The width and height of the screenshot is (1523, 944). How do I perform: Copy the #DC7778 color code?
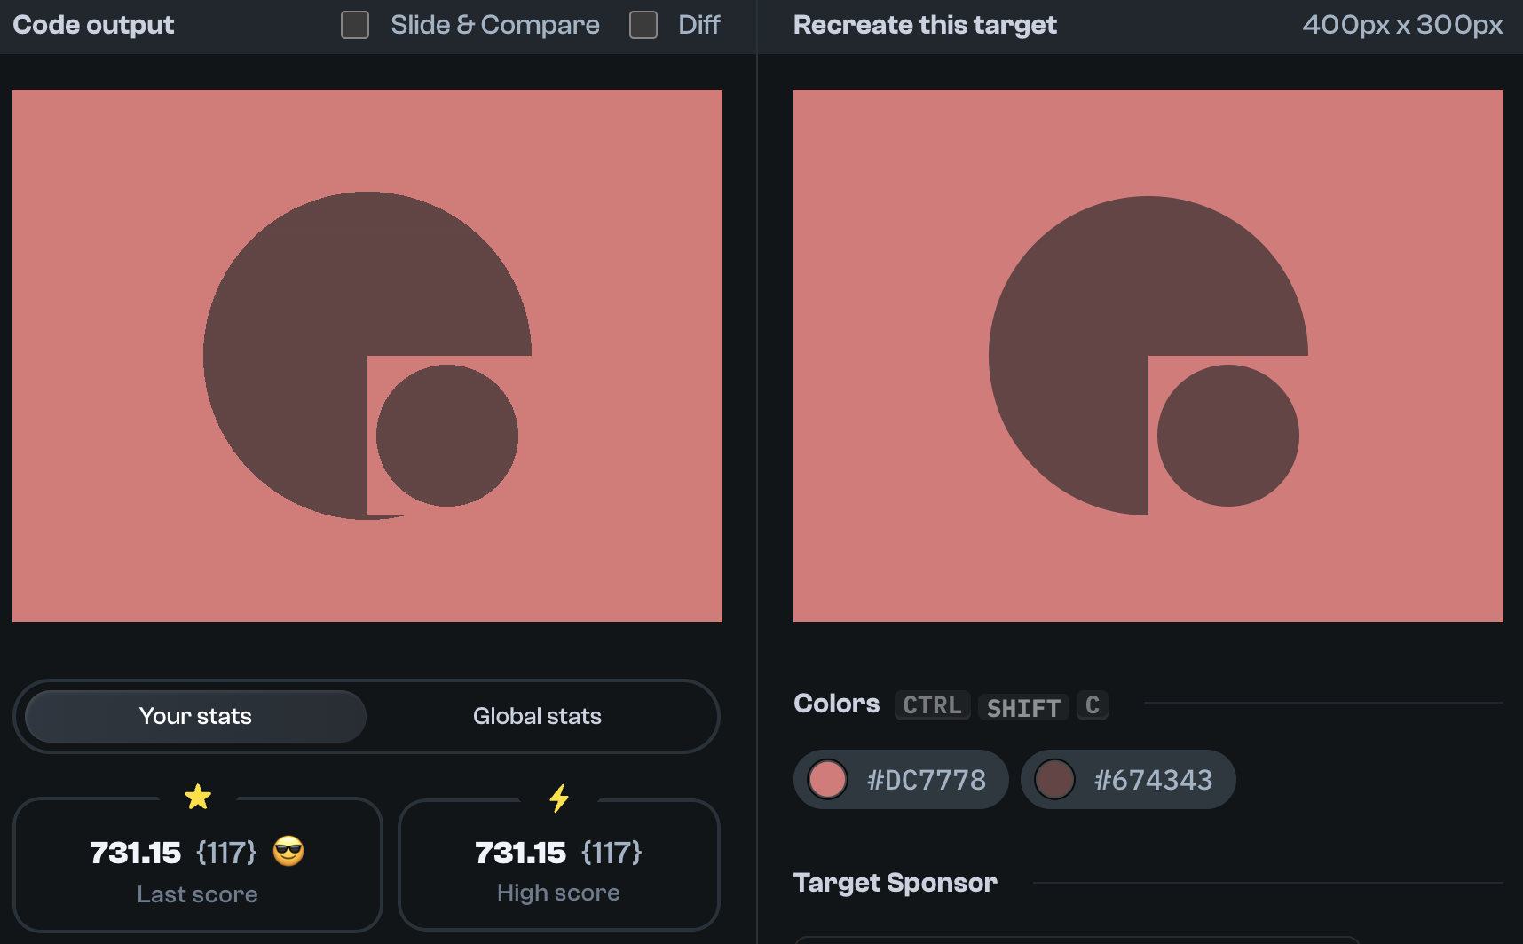[x=926, y=779]
